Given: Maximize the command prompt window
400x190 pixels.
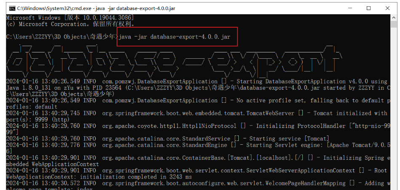Looking at the screenshot, I should point(368,8).
